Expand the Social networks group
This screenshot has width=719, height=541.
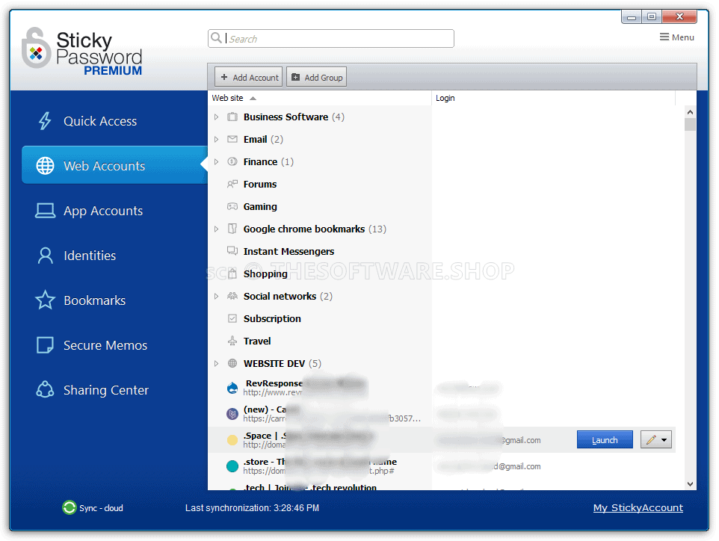coord(217,296)
